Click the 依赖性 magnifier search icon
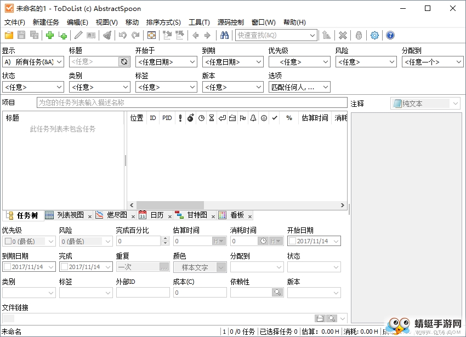This screenshot has height=337, width=466. 277,293
